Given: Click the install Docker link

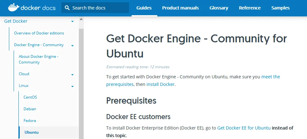Looking at the screenshot, I should [x=160, y=84].
